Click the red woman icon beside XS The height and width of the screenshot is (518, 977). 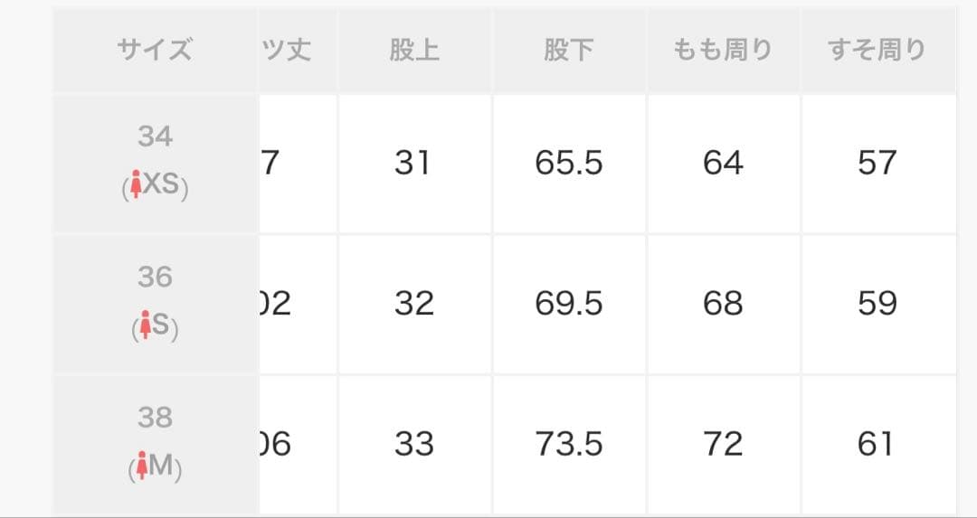click(137, 186)
